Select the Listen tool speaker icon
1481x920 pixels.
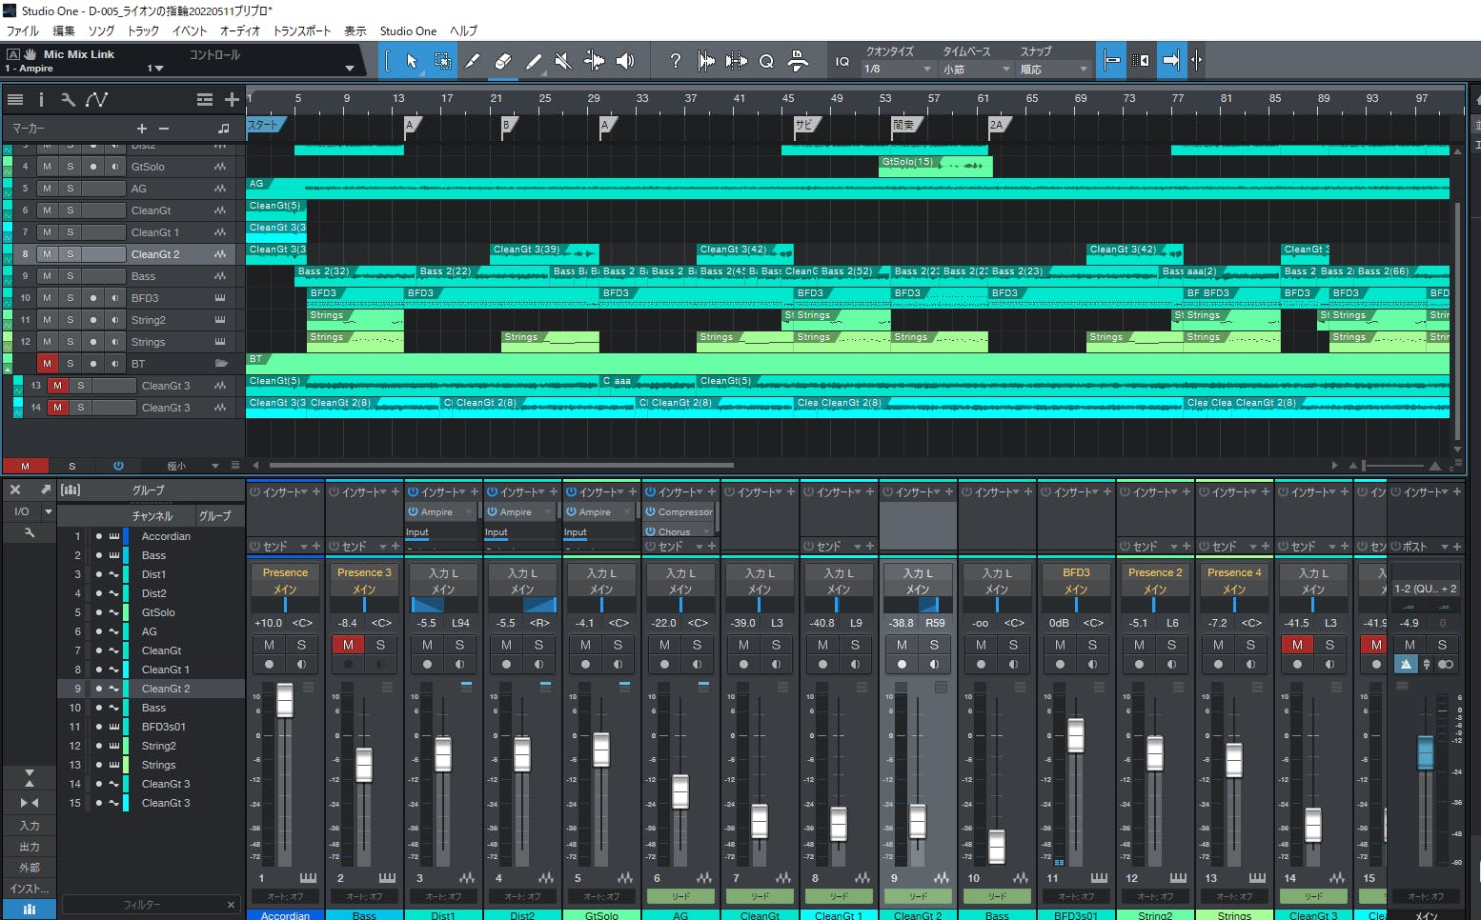point(625,61)
